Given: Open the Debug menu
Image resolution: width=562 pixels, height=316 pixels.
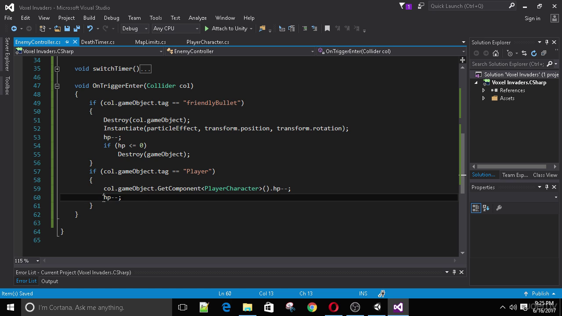Looking at the screenshot, I should (x=112, y=18).
